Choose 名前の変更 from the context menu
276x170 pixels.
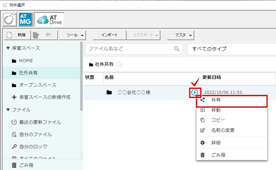pyautogui.click(x=232, y=130)
